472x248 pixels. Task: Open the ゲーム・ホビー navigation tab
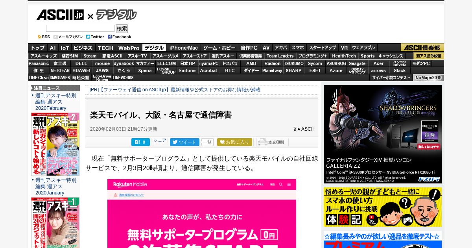pyautogui.click(x=219, y=48)
